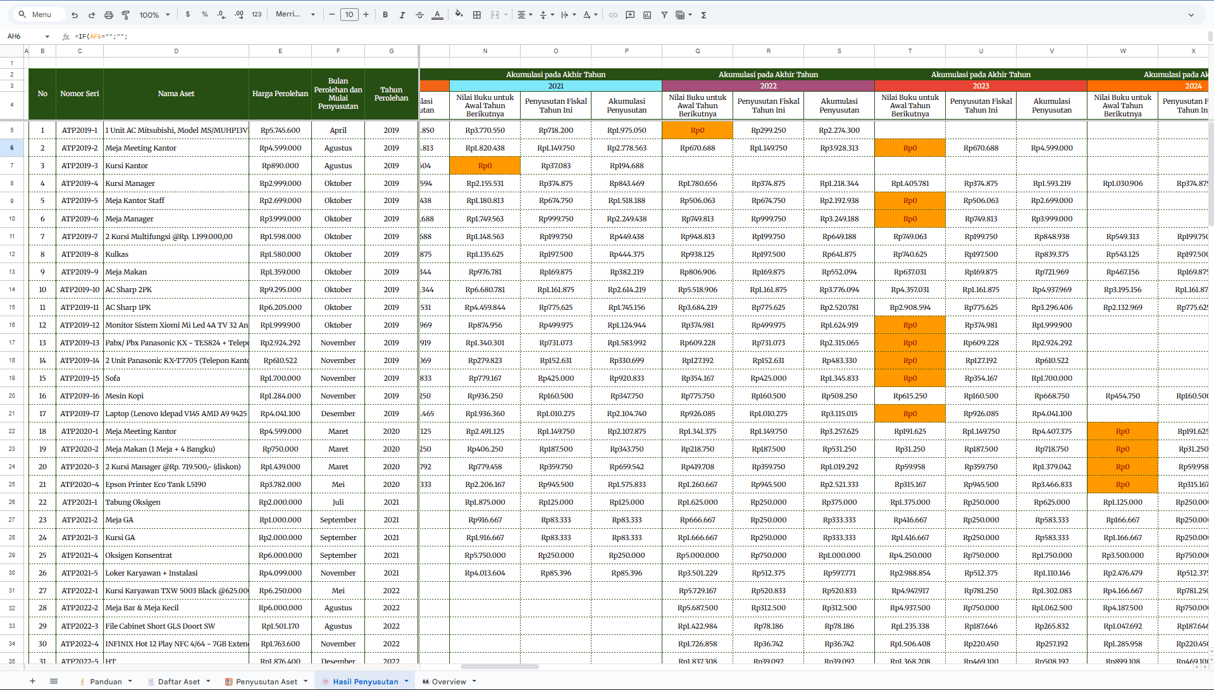Image resolution: width=1214 pixels, height=690 pixels.
Task: Activate the paint format roller tool
Action: coord(125,15)
